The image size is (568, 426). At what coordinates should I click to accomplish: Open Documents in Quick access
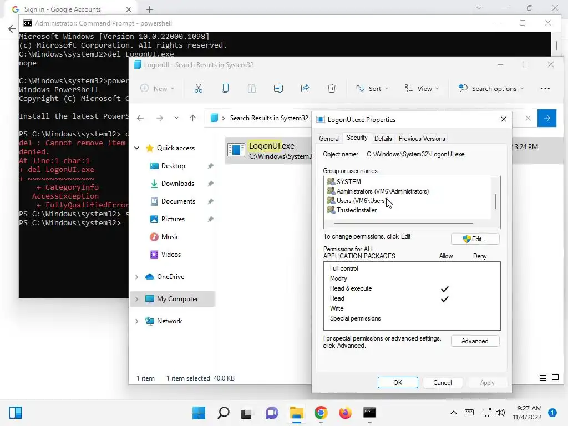(178, 201)
